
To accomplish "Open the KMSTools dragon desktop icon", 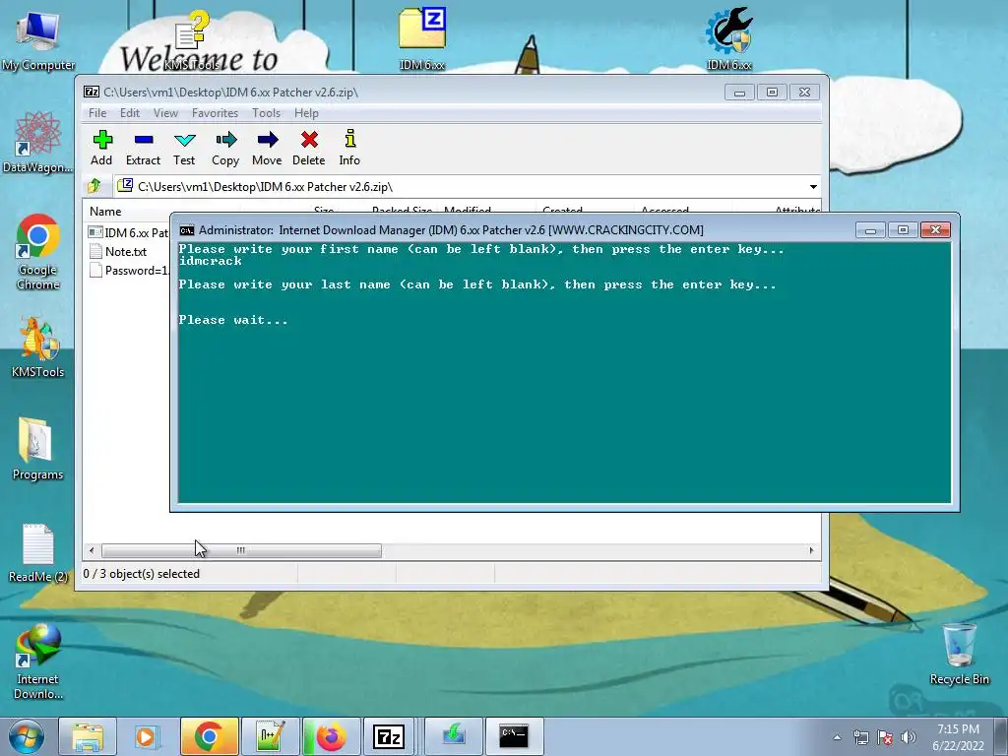I will (38, 346).
